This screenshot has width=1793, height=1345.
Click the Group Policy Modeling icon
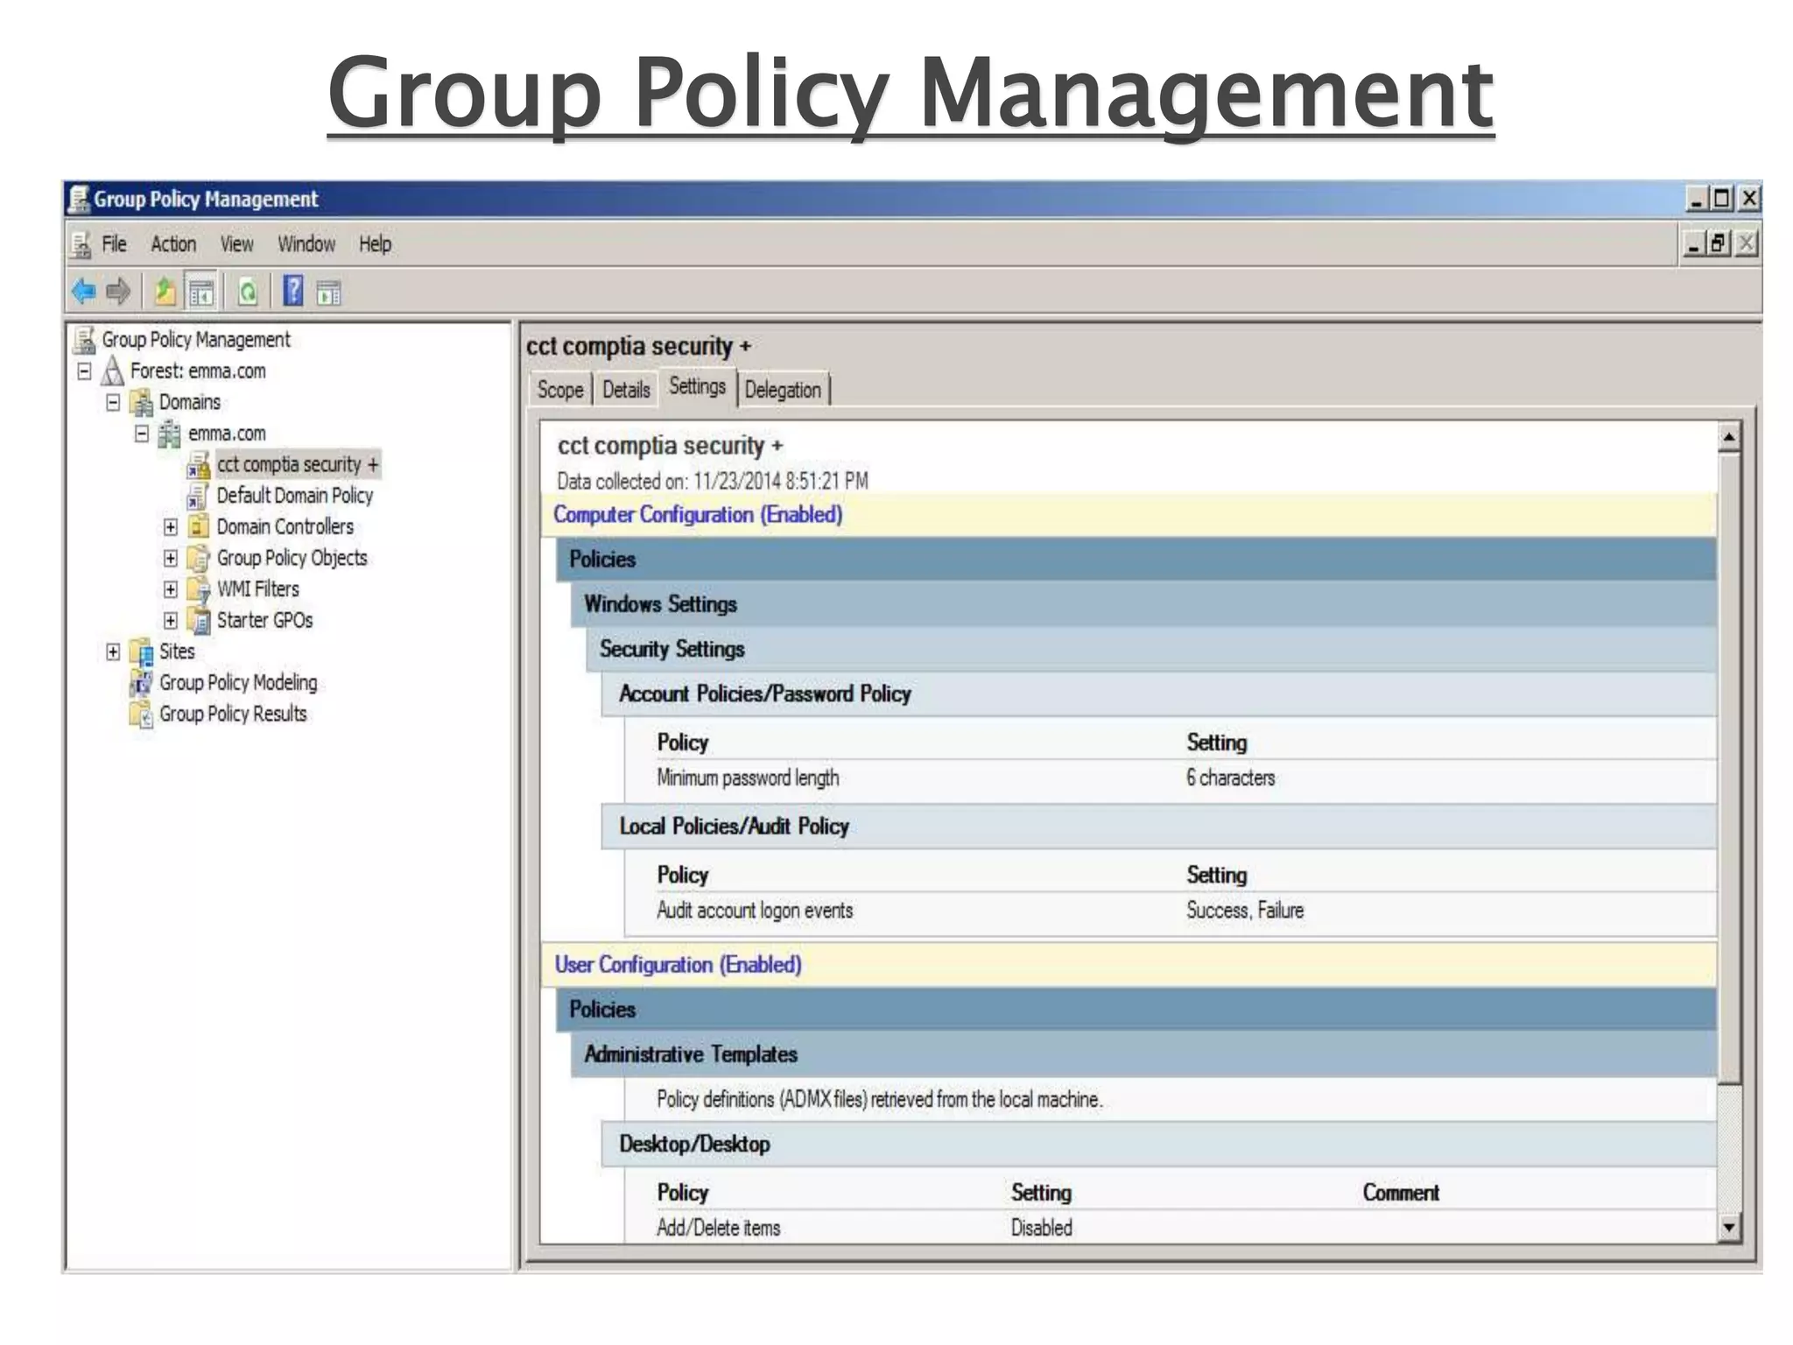(141, 683)
